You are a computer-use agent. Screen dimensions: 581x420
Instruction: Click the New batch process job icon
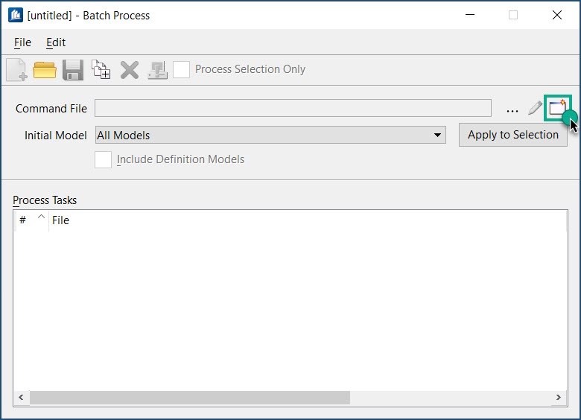click(16, 70)
